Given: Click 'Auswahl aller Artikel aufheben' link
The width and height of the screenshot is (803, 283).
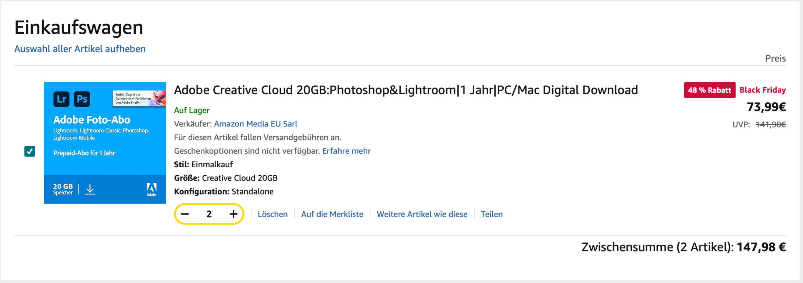Looking at the screenshot, I should pos(80,49).
